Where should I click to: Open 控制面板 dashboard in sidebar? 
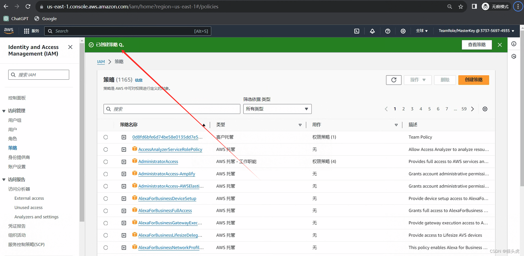pos(17,98)
